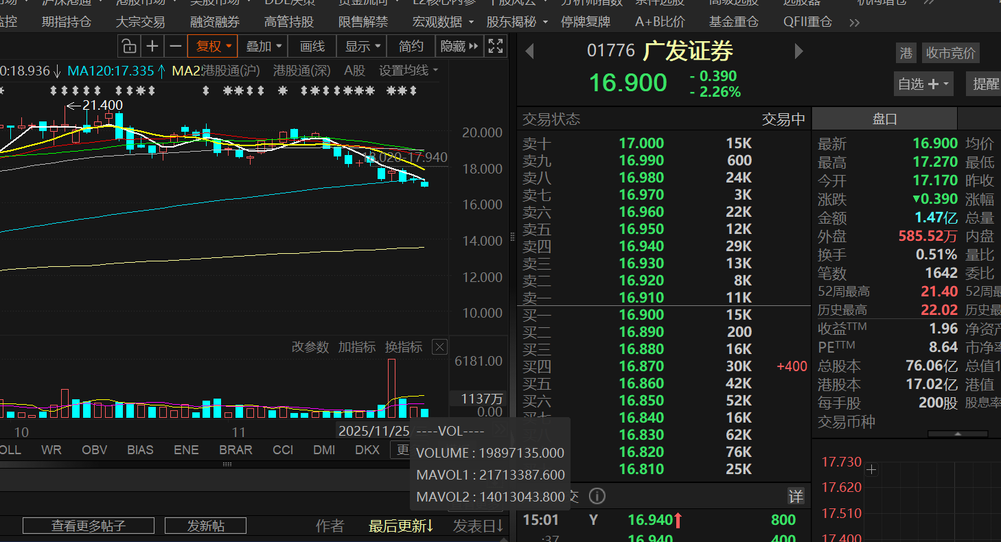Screen dimensions: 1001x542
Task: Click 换指标 to change indicator
Action: click(404, 347)
